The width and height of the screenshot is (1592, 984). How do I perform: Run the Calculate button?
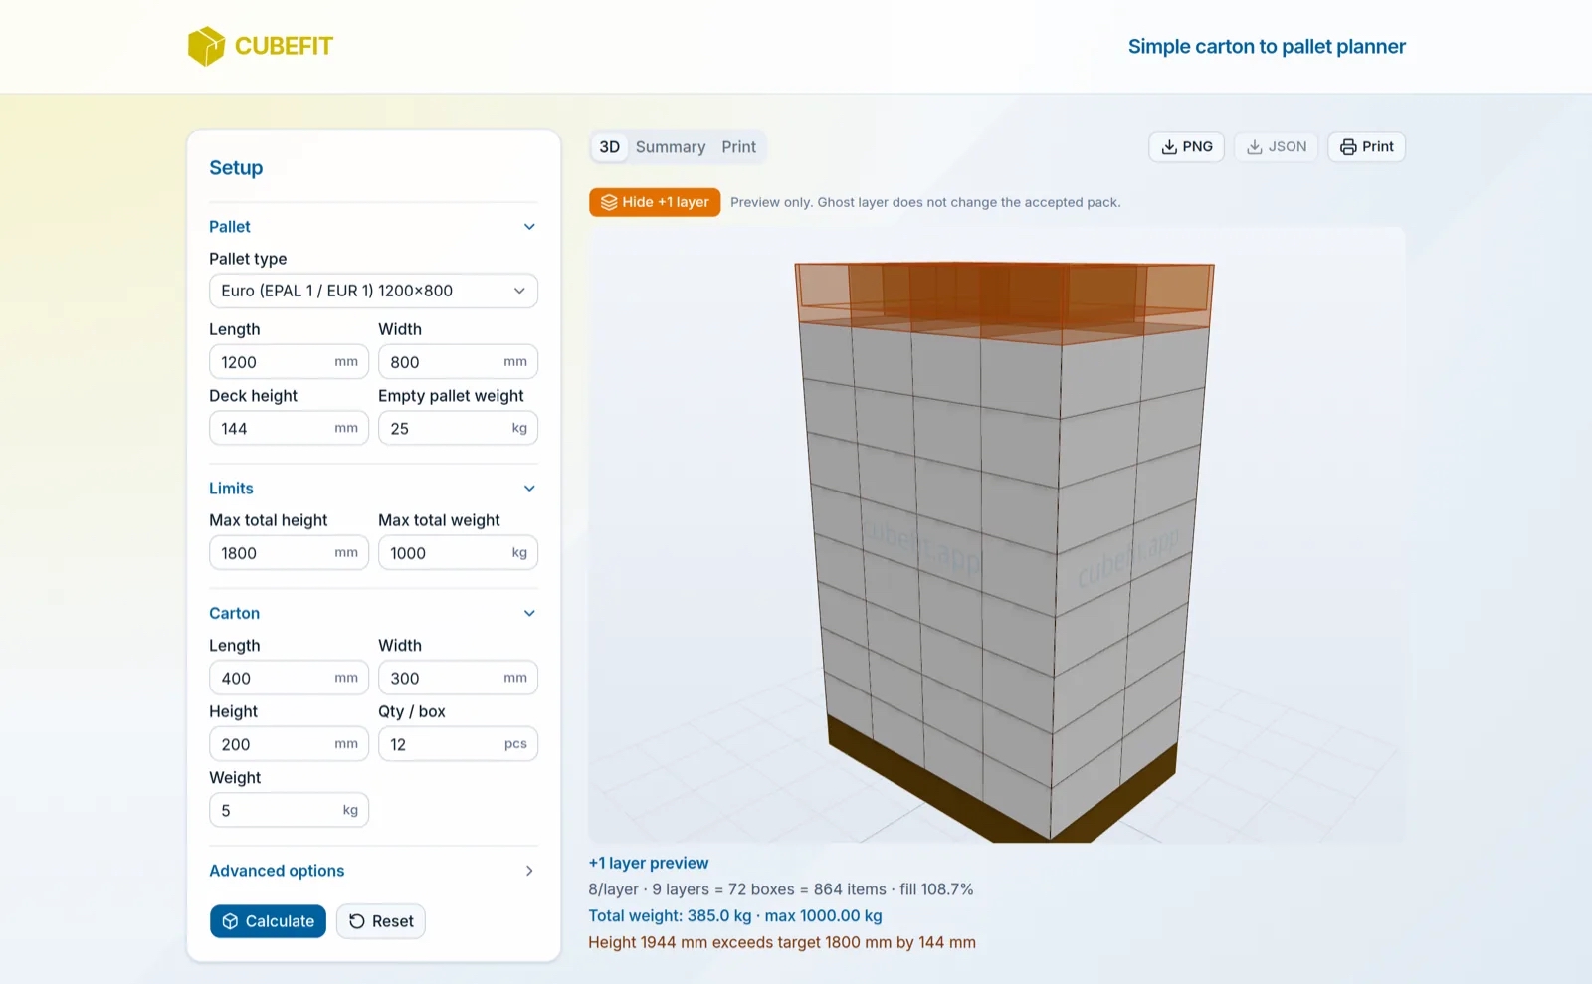(x=268, y=921)
